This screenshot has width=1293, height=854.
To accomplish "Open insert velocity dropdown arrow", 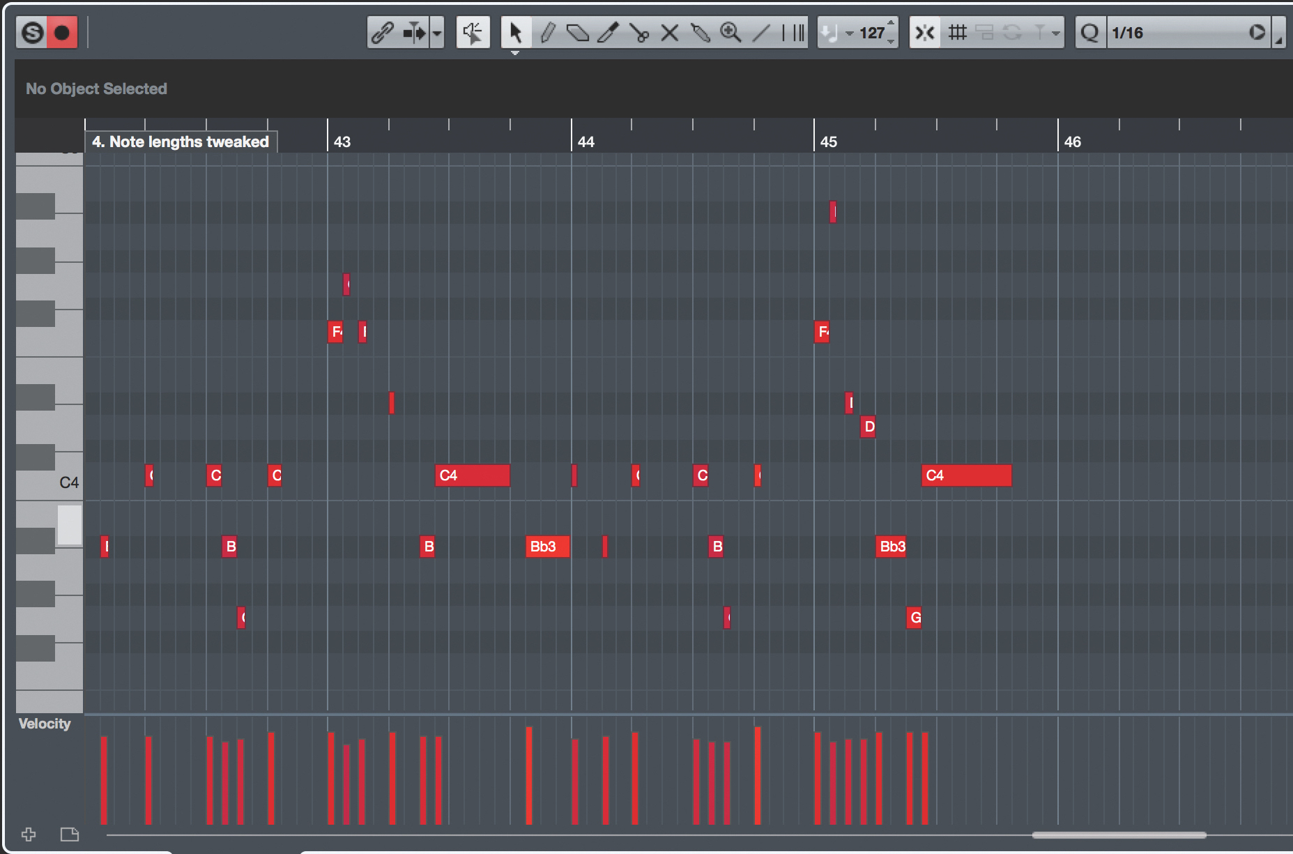I will pyautogui.click(x=849, y=33).
